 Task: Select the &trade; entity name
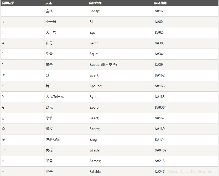95,150
